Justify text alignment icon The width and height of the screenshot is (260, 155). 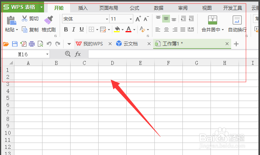point(183,30)
